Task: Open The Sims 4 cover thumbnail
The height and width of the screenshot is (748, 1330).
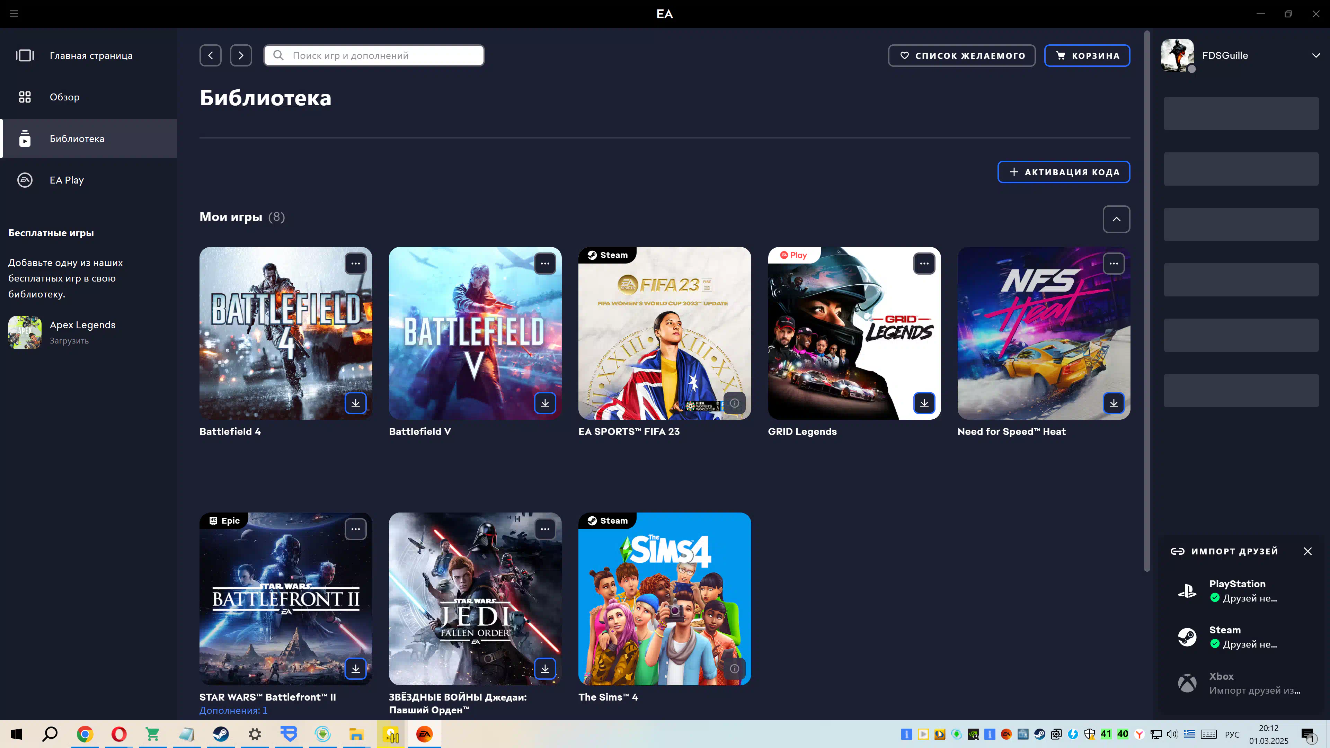Action: click(x=665, y=599)
